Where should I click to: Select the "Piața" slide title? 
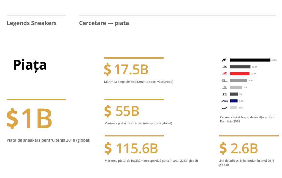pos(30,65)
